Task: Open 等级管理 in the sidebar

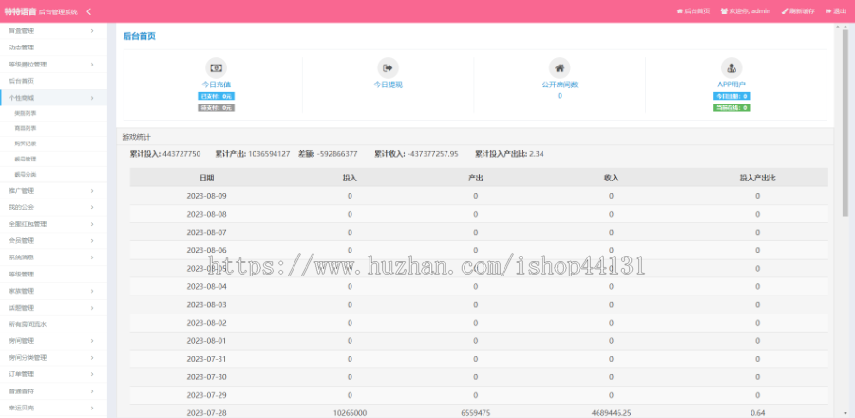Action: click(x=21, y=275)
